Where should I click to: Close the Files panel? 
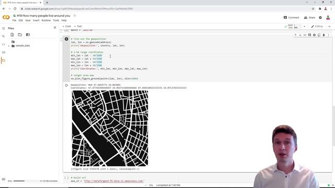[55, 28]
